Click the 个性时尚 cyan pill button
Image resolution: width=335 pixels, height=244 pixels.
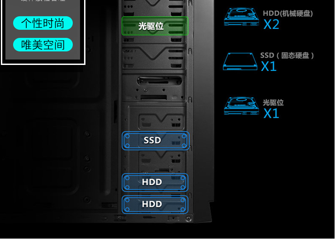pyautogui.click(x=43, y=23)
